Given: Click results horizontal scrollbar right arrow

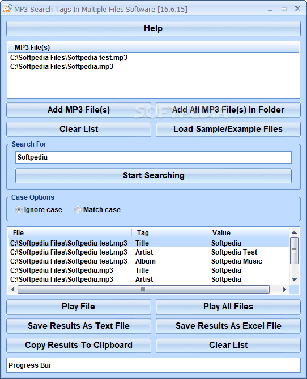Looking at the screenshot, I should 285,289.
